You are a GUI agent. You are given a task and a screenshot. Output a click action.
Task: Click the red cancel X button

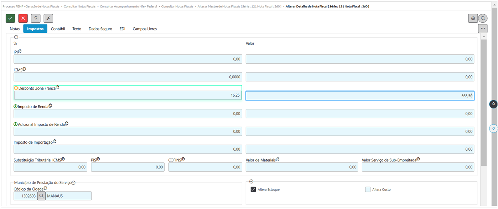pos(23,18)
